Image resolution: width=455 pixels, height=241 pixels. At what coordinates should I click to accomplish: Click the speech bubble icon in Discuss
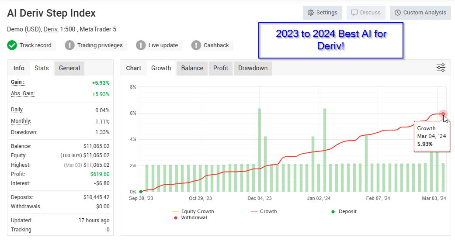(x=354, y=13)
